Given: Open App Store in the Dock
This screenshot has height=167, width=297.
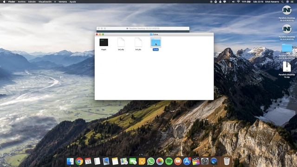Looking at the screenshot, I should (x=187, y=161).
